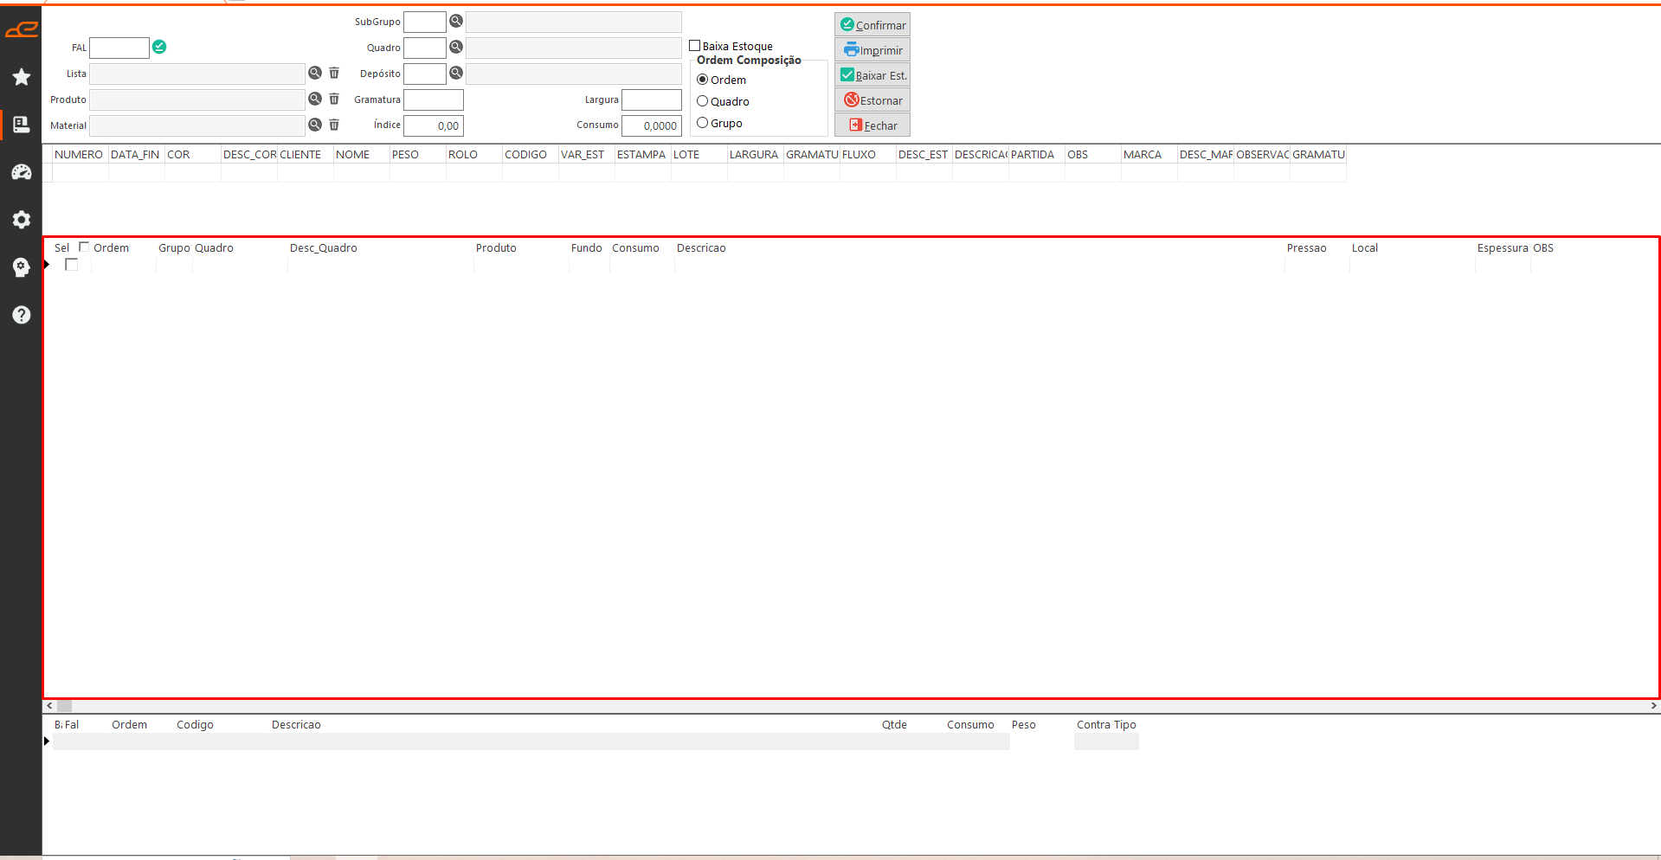The height and width of the screenshot is (860, 1661).
Task: Open favorites star in sidebar
Action: click(22, 77)
